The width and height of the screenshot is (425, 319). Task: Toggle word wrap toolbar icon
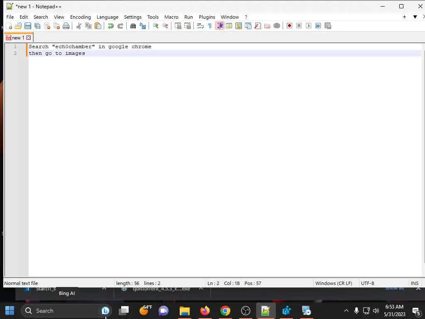coord(200,26)
